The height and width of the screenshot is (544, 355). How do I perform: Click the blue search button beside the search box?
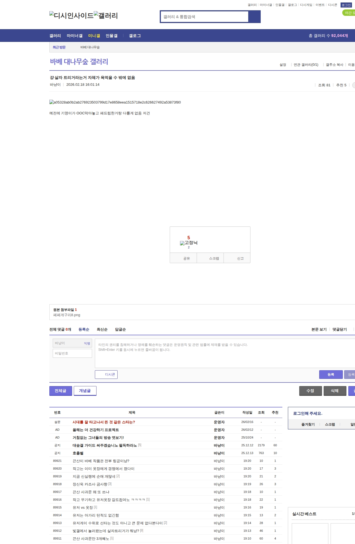(255, 17)
